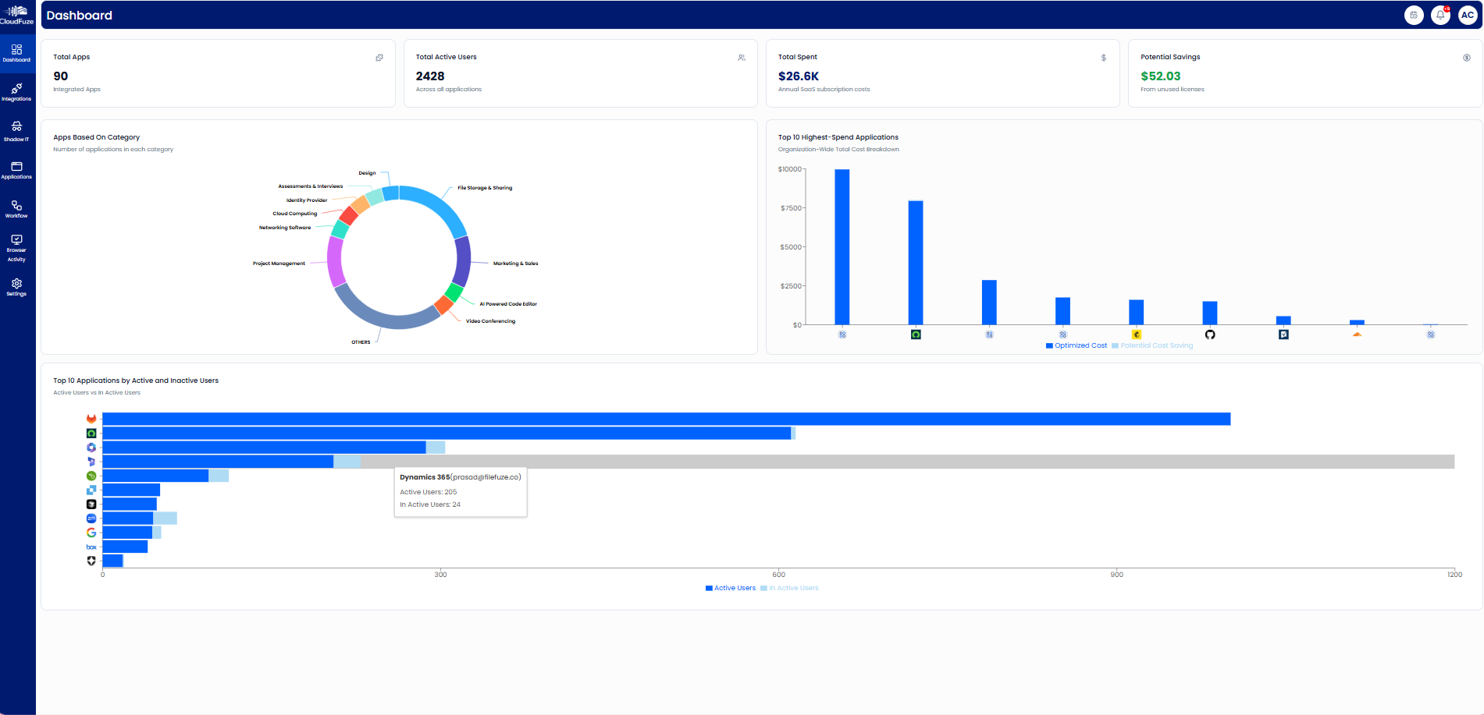Open the calendar icon in the top bar
This screenshot has height=715, width=1484.
(1415, 15)
